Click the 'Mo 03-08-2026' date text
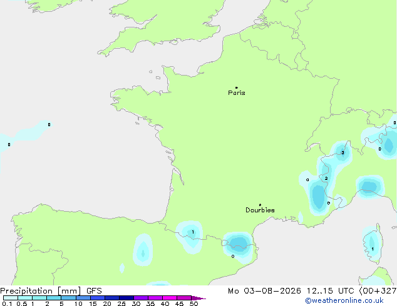Image resolution: width=397 pixels, height=306 pixels. (264, 291)
